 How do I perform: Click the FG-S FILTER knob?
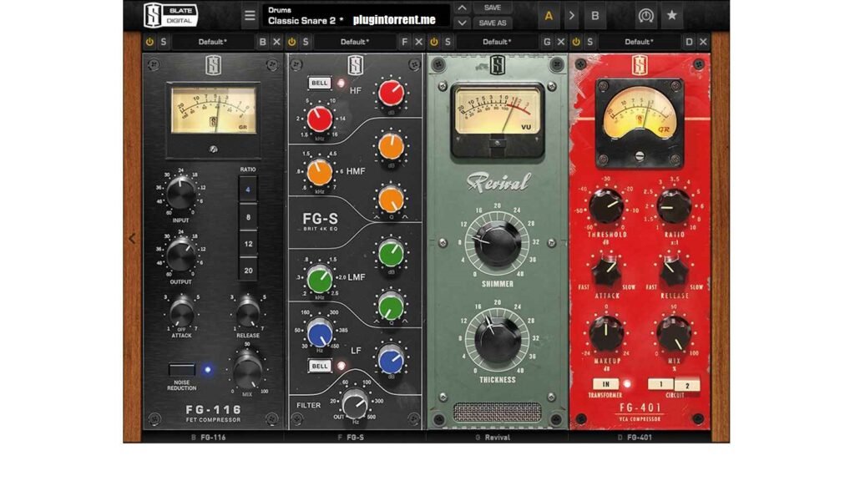coord(355,403)
